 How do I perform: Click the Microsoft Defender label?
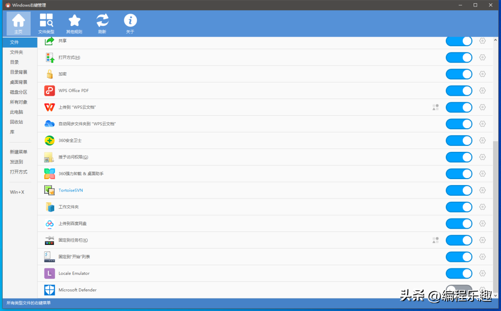click(x=77, y=290)
